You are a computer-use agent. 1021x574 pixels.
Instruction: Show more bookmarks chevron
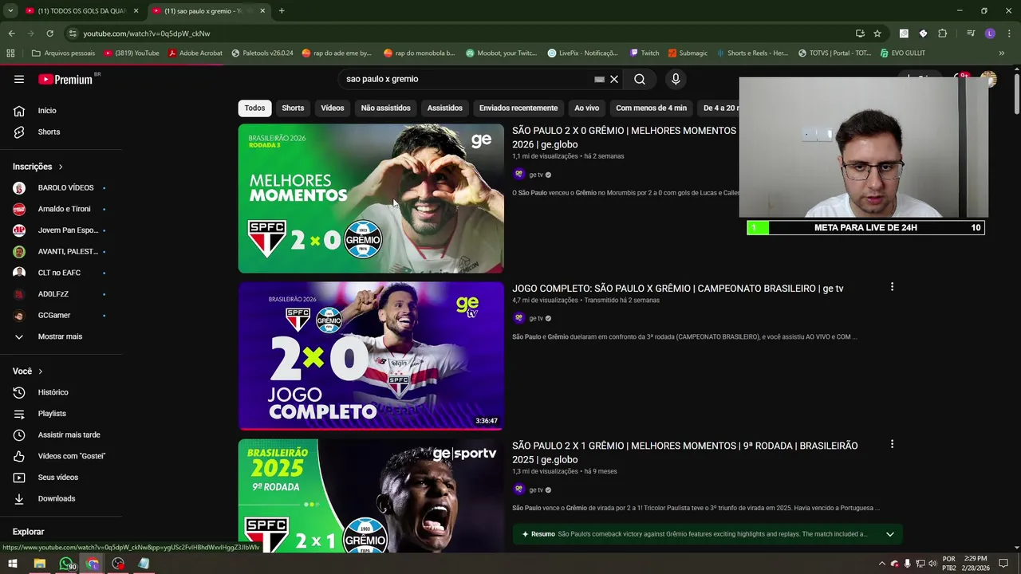click(x=1001, y=53)
